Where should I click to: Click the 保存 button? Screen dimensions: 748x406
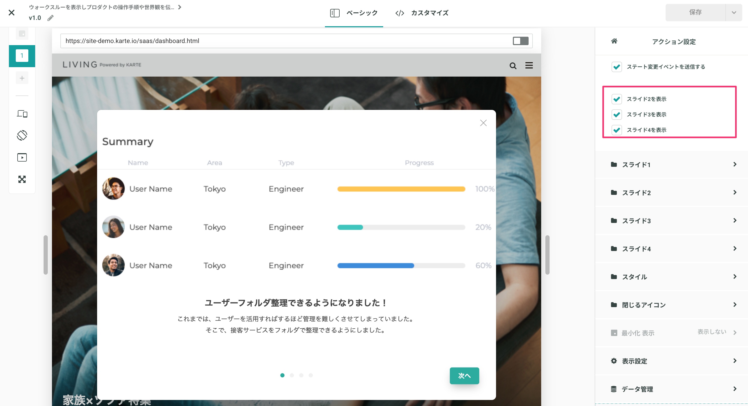point(695,12)
